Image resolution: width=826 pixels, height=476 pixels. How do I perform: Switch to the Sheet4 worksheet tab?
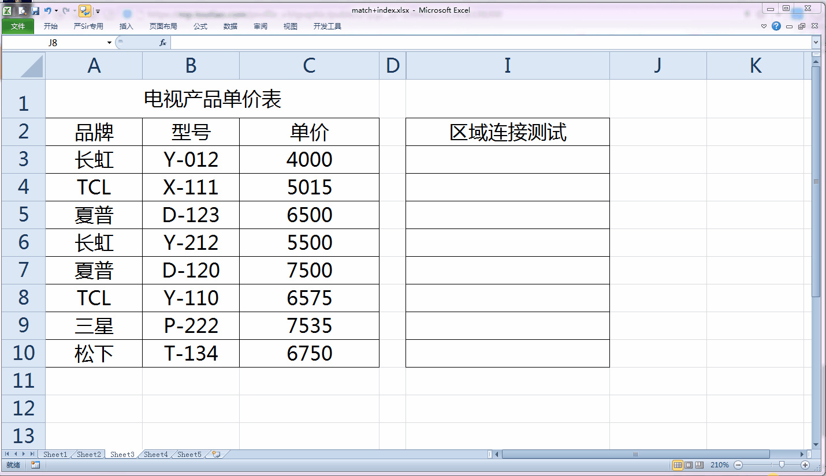[x=155, y=455]
